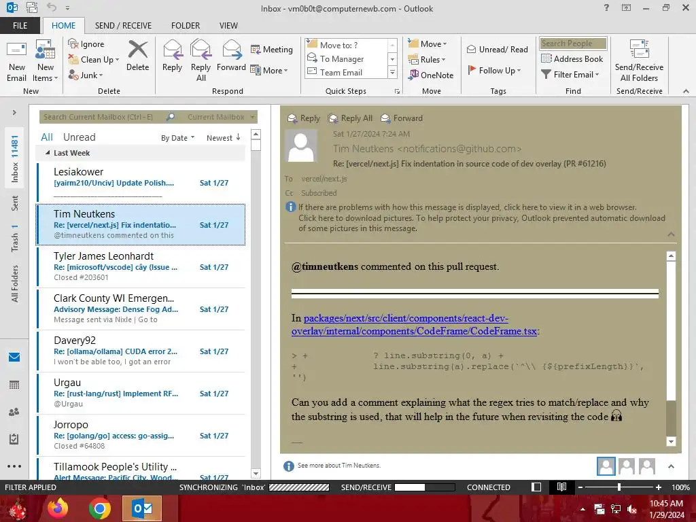Screen dimensions: 696x522
Task: Click Reply All in the reading pane
Action: coord(351,118)
